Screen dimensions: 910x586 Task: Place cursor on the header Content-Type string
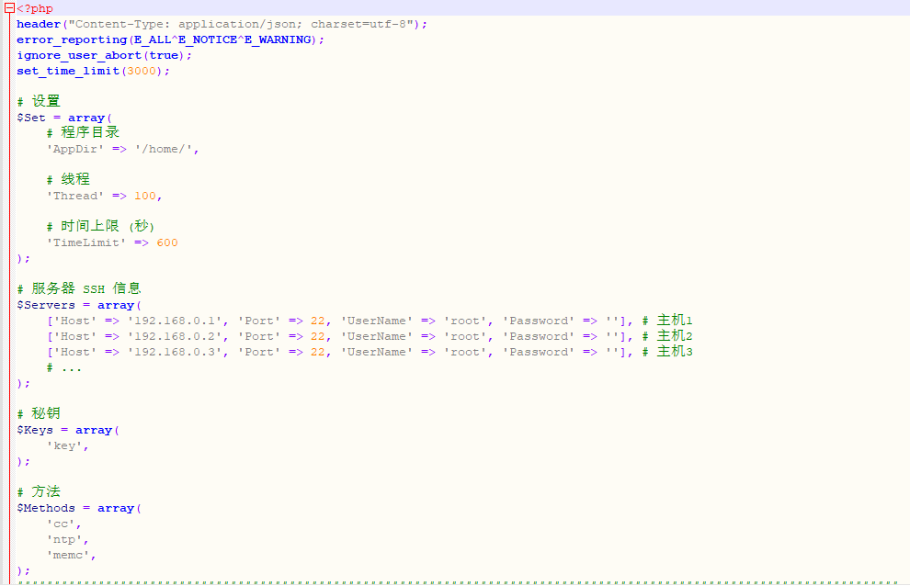tap(239, 24)
